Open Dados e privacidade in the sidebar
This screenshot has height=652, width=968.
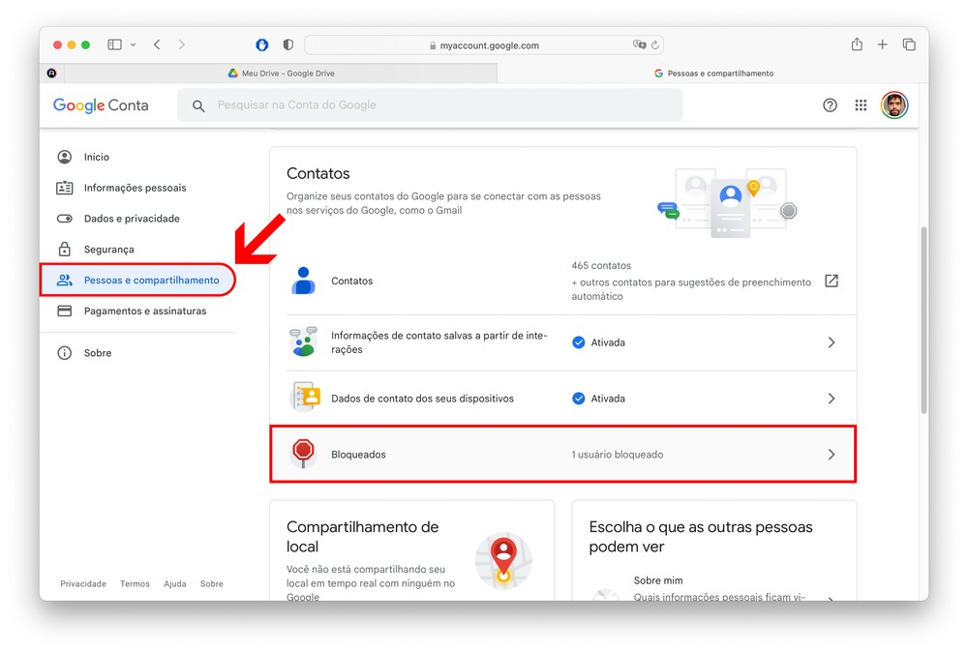(x=137, y=219)
